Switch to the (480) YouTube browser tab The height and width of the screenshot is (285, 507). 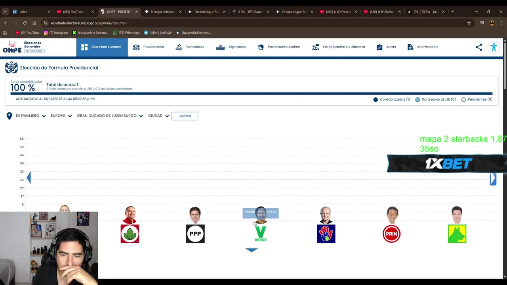coord(75,12)
